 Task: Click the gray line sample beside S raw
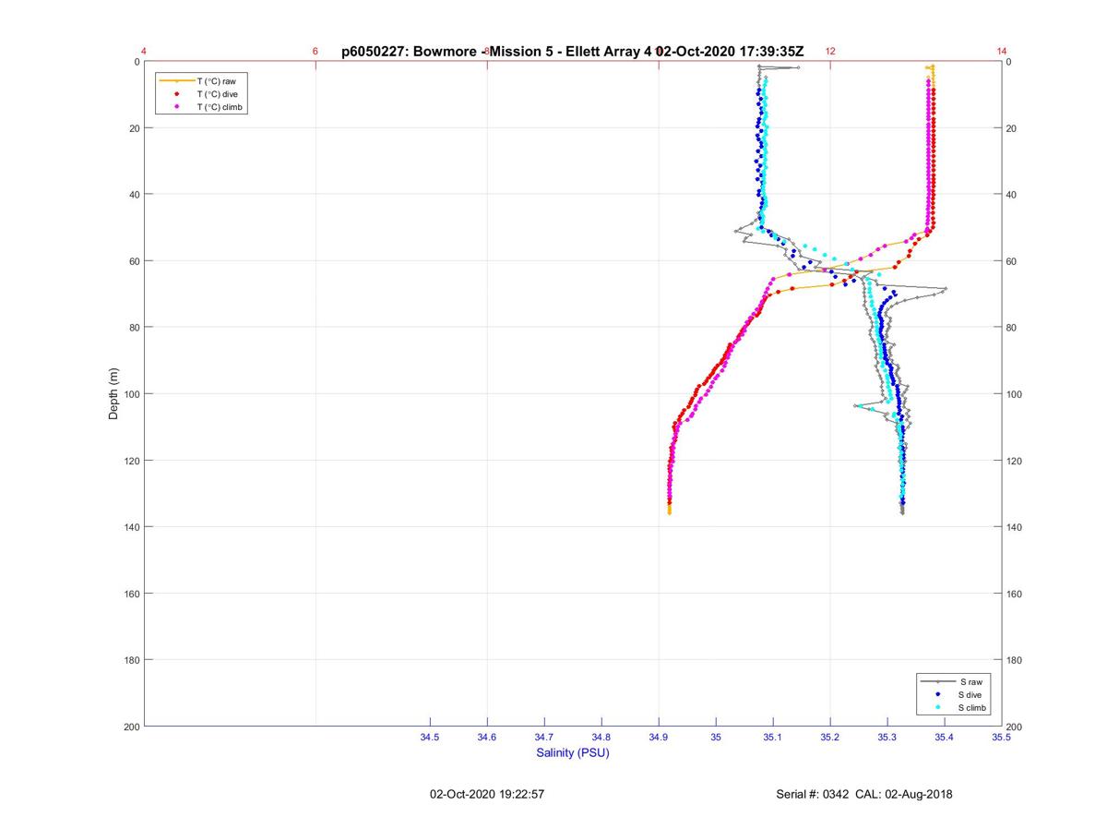[937, 681]
